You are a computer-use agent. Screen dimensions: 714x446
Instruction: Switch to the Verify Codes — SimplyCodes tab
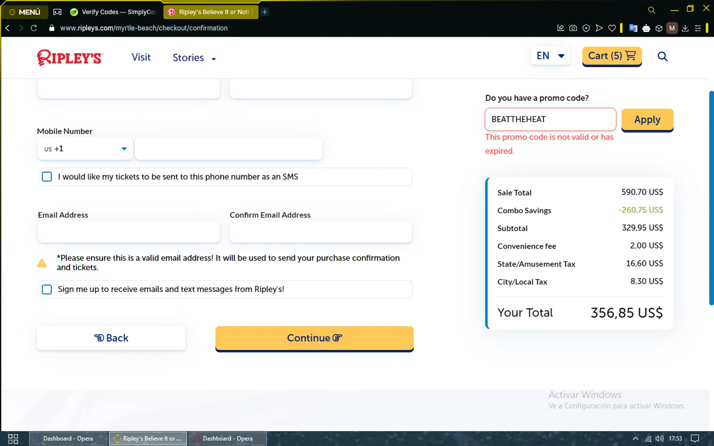(113, 12)
